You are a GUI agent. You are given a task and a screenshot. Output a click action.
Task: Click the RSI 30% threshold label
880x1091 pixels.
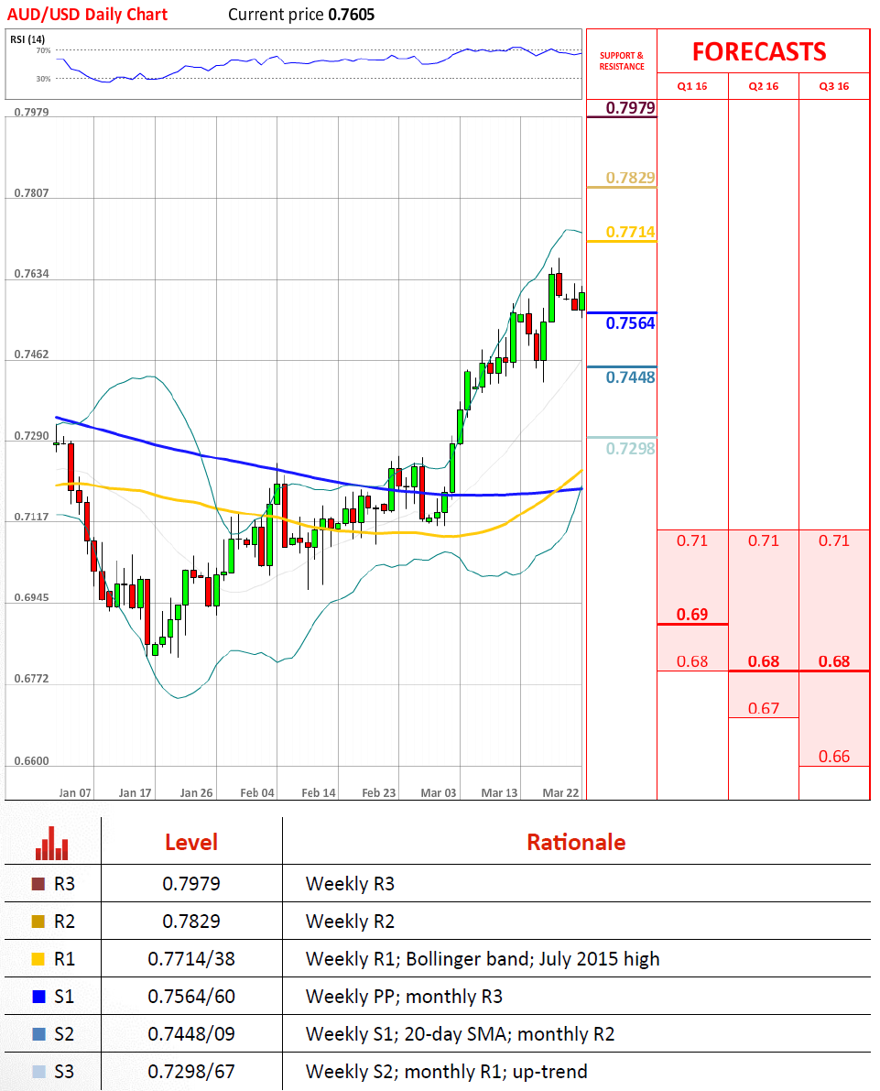43,79
